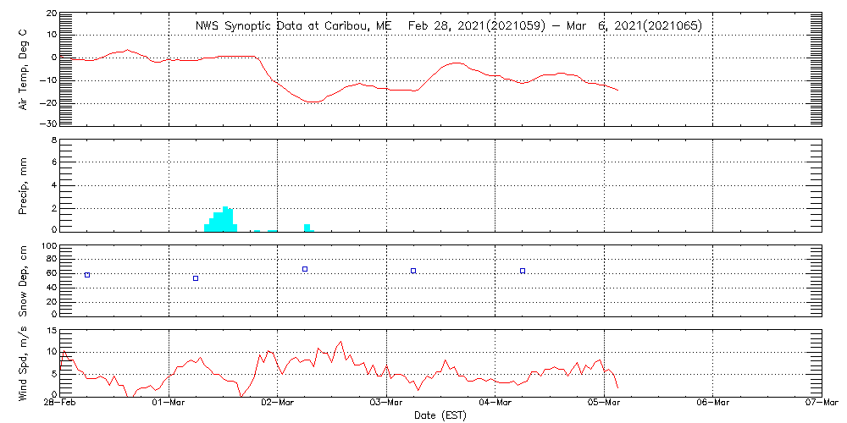847x423 pixels.
Task: Click the 06-Mar date tick label
Action: click(712, 404)
